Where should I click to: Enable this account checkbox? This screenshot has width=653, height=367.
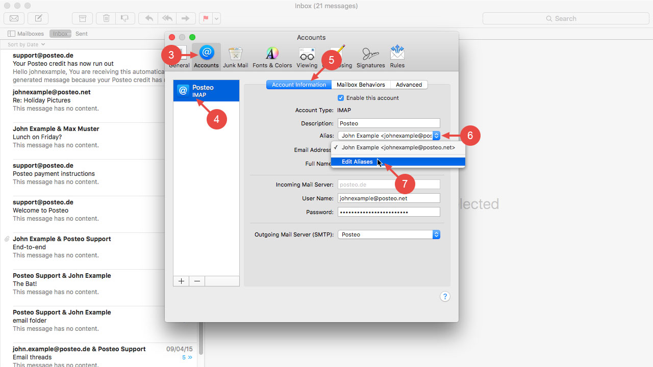341,97
